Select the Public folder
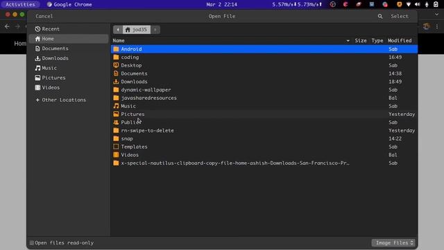The image size is (444, 250). 264,122
